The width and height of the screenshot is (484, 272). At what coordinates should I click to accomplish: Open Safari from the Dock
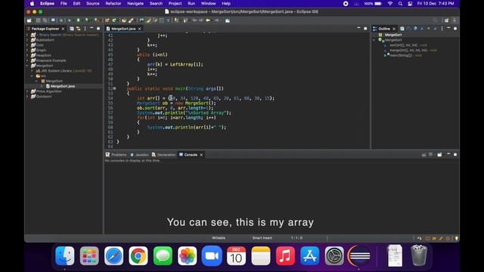pyautogui.click(x=113, y=255)
